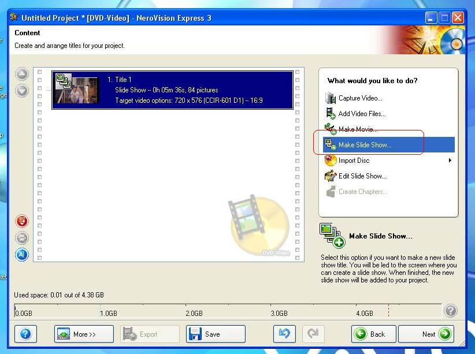The image size is (475, 354).
Task: Minimize the NeroVision Express window
Action: 431,18
